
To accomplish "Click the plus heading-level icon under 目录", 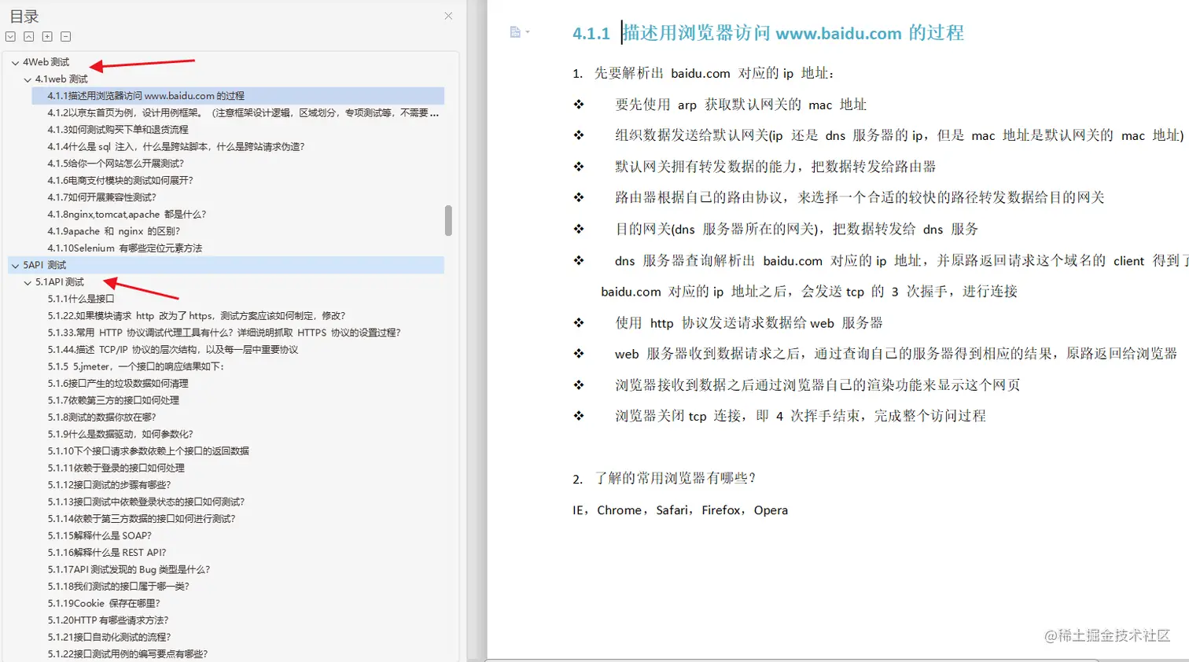I will pos(47,37).
